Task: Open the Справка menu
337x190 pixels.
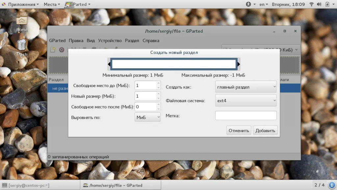Action: 151,41
